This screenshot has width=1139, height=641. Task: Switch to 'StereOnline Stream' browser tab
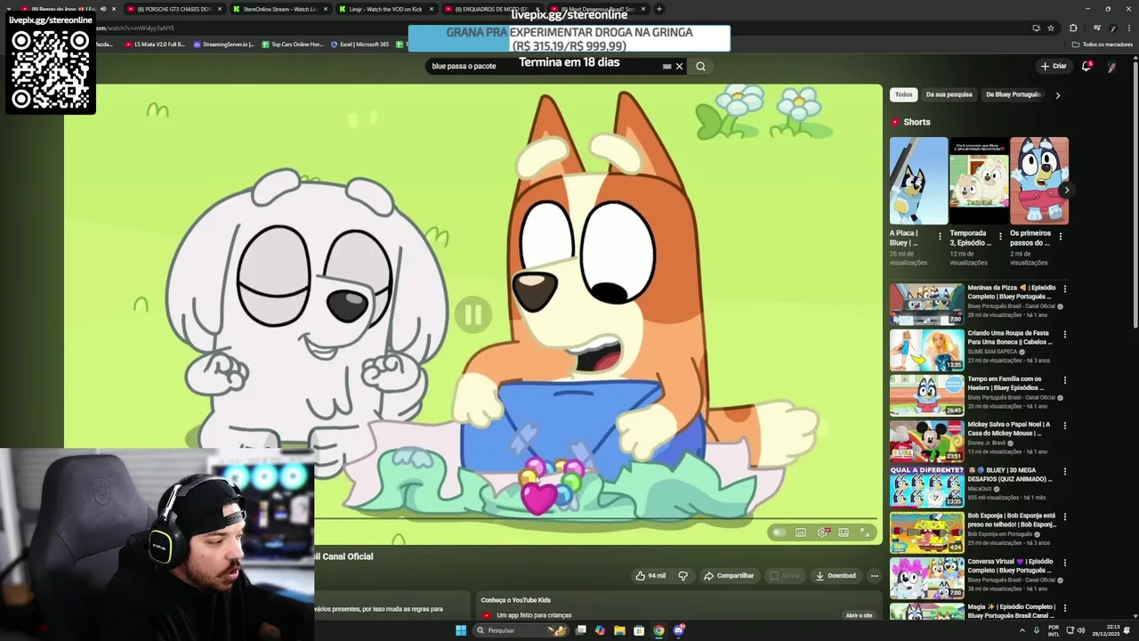280,9
